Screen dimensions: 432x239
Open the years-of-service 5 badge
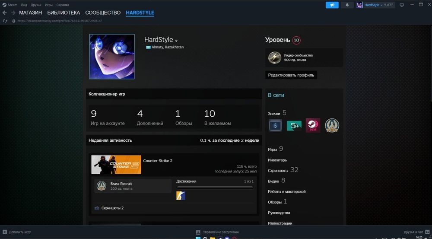(275, 125)
